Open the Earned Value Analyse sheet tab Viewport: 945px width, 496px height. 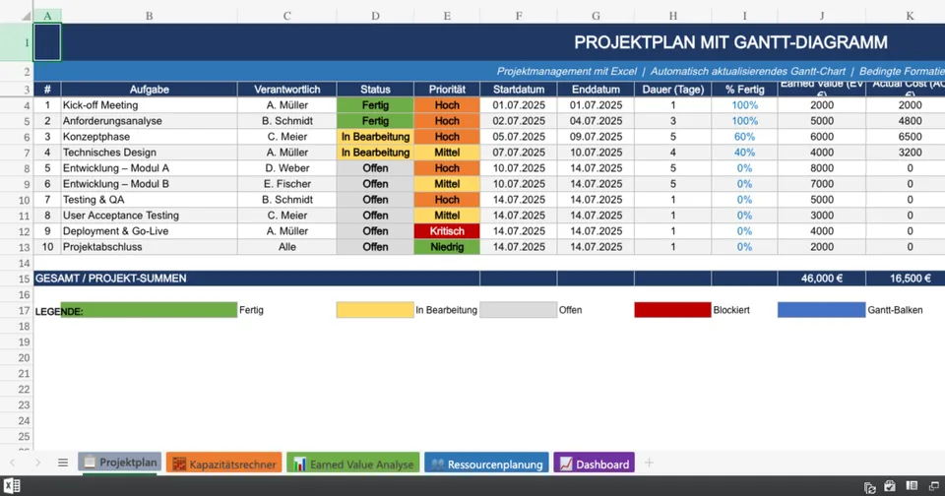tap(352, 463)
